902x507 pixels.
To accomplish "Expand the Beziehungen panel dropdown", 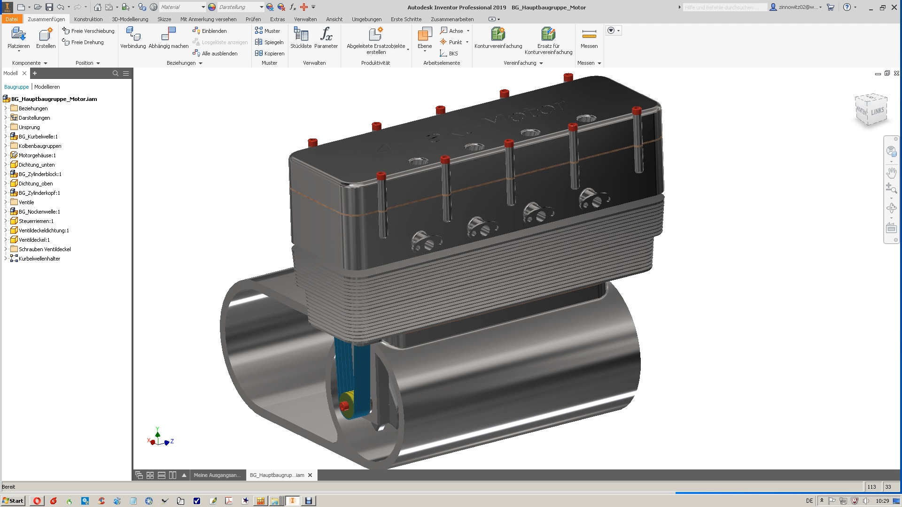I will (x=201, y=63).
